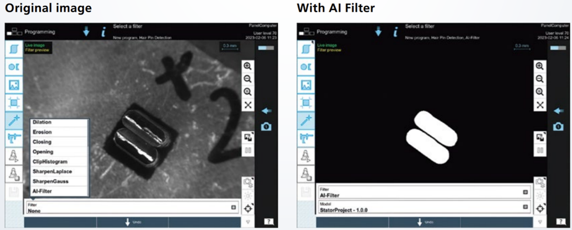Click the caliper measurement tool in original image panel
Image resolution: width=572 pixels, height=230 pixels.
14,138
